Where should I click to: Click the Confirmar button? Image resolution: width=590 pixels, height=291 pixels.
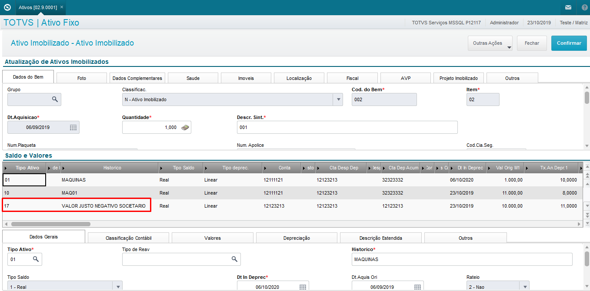point(569,43)
